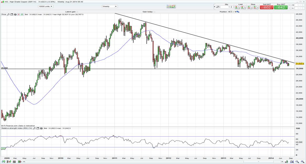Open the Weekly timeframe dropdown
Image resolution: width=306 pixels, height=164 pixels.
pos(110,6)
